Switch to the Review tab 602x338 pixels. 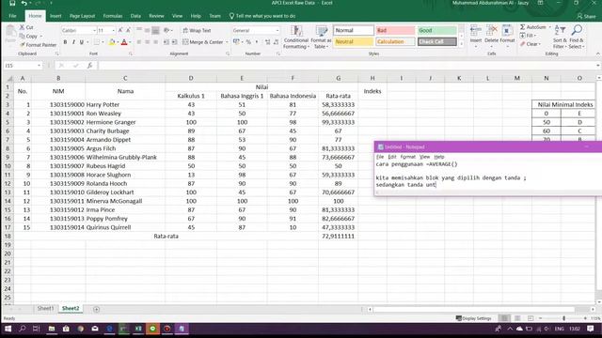point(156,16)
